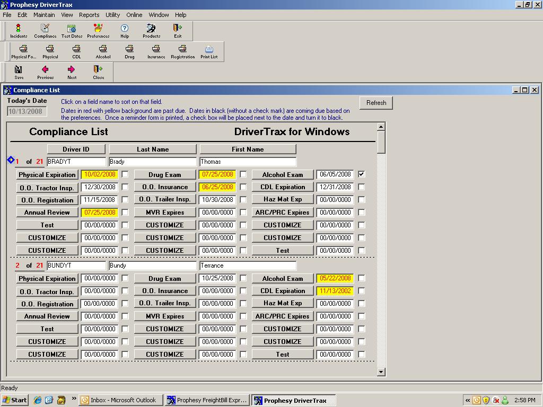This screenshot has height=407, width=543.
Task: Open Internet Explorer quick launch icon
Action: (38, 400)
